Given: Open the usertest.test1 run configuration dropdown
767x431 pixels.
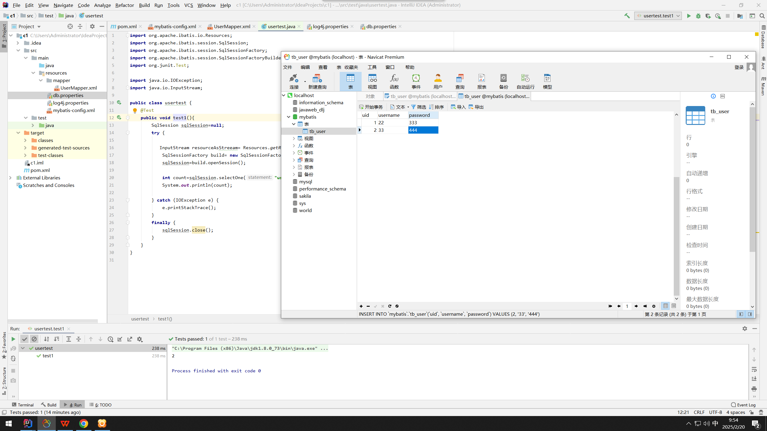Looking at the screenshot, I should [658, 16].
